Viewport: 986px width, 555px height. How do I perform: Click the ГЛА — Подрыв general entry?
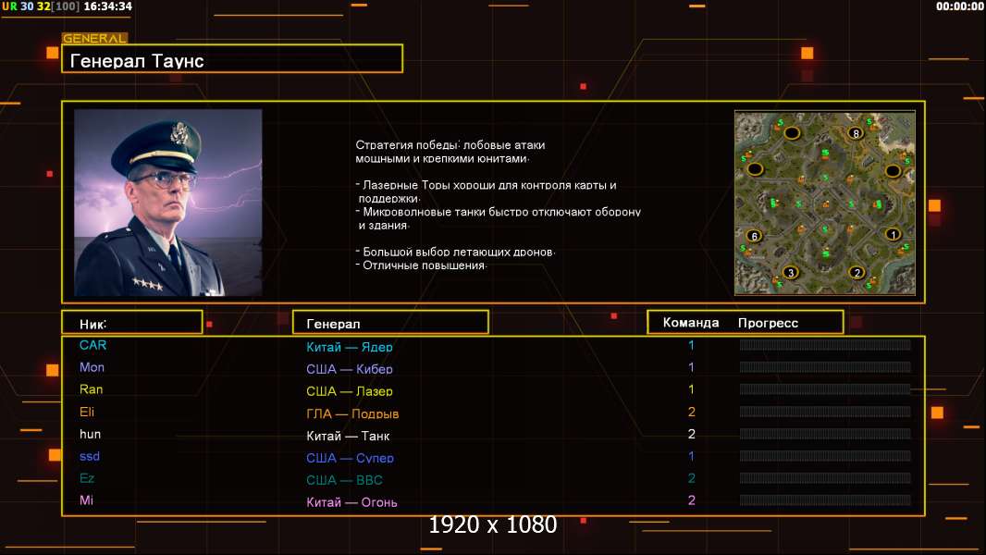[352, 413]
